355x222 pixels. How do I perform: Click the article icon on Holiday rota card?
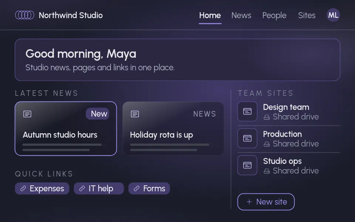point(135,114)
